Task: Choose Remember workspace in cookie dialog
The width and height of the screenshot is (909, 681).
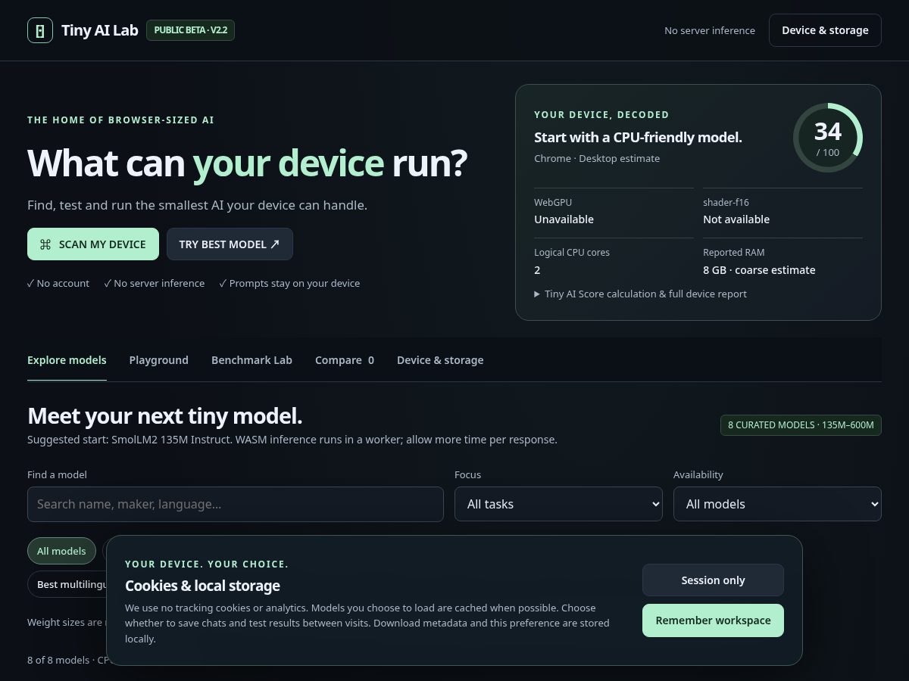Action: click(x=713, y=620)
